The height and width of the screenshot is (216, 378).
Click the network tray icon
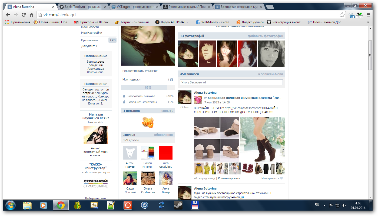tap(337, 205)
